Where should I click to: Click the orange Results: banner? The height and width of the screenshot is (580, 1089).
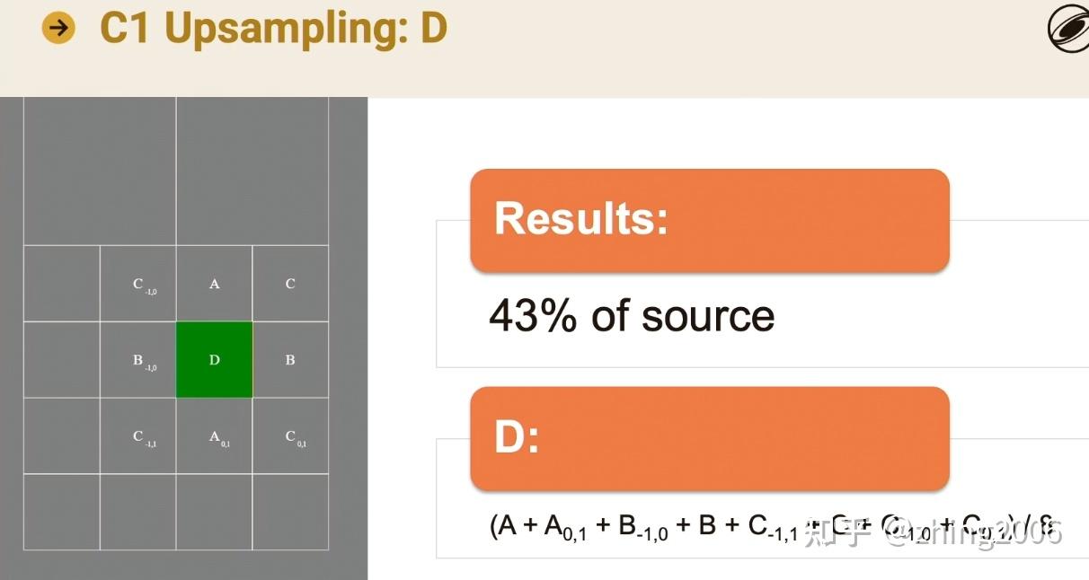709,220
